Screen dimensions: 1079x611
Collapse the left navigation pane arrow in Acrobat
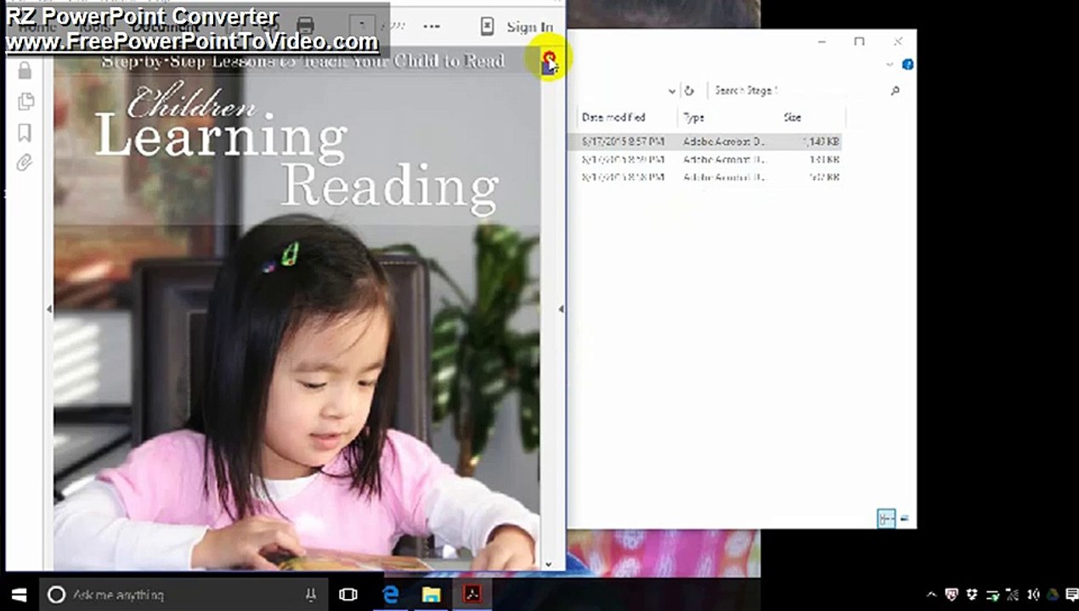[48, 310]
